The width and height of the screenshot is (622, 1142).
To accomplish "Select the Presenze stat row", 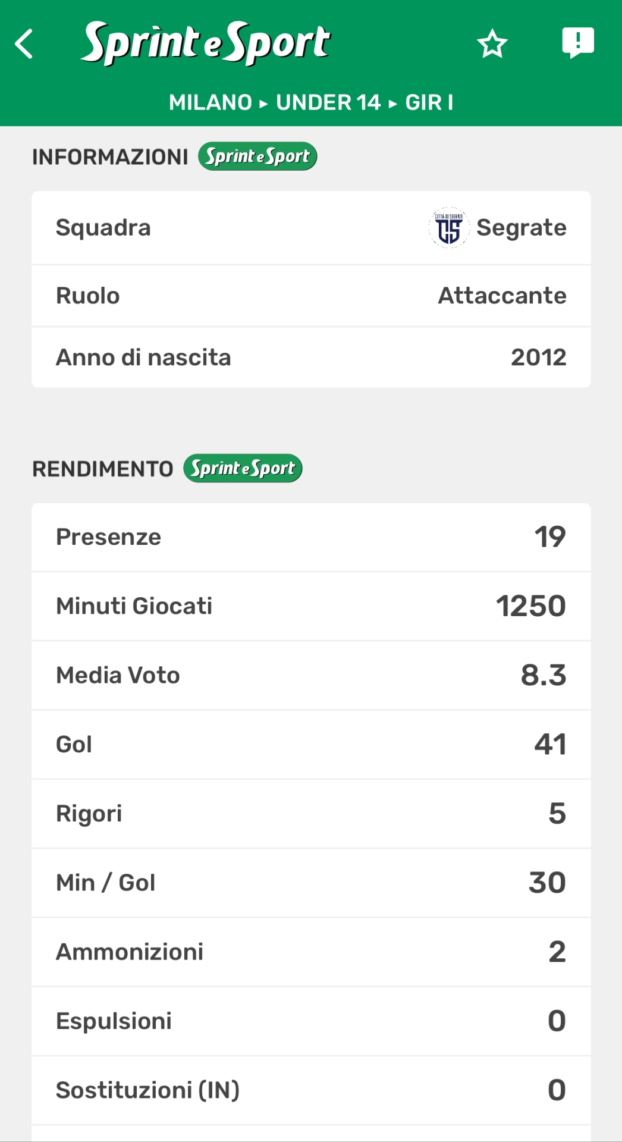I will click(x=311, y=537).
